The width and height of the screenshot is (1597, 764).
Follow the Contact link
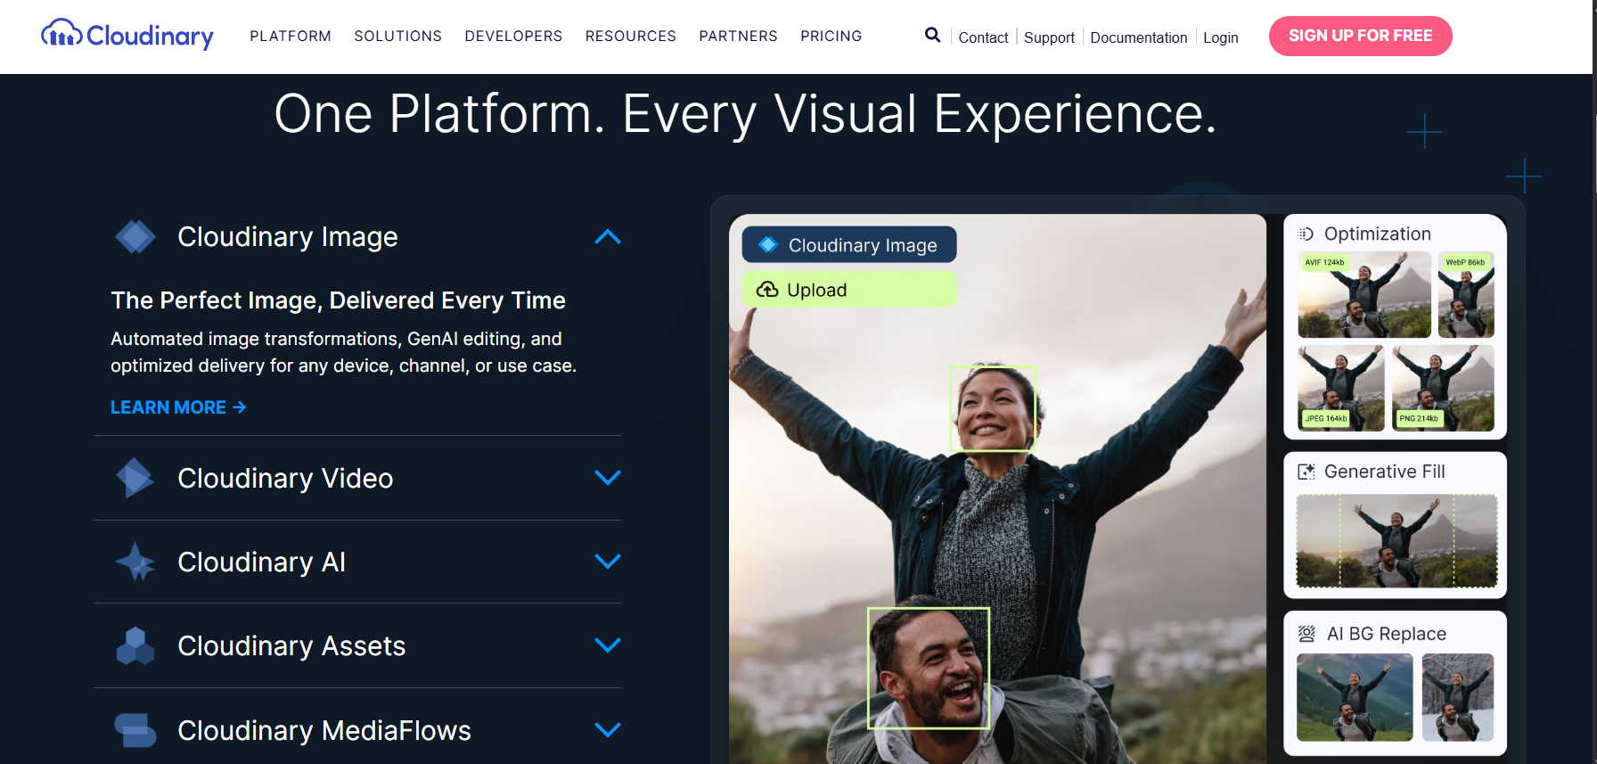pos(983,37)
